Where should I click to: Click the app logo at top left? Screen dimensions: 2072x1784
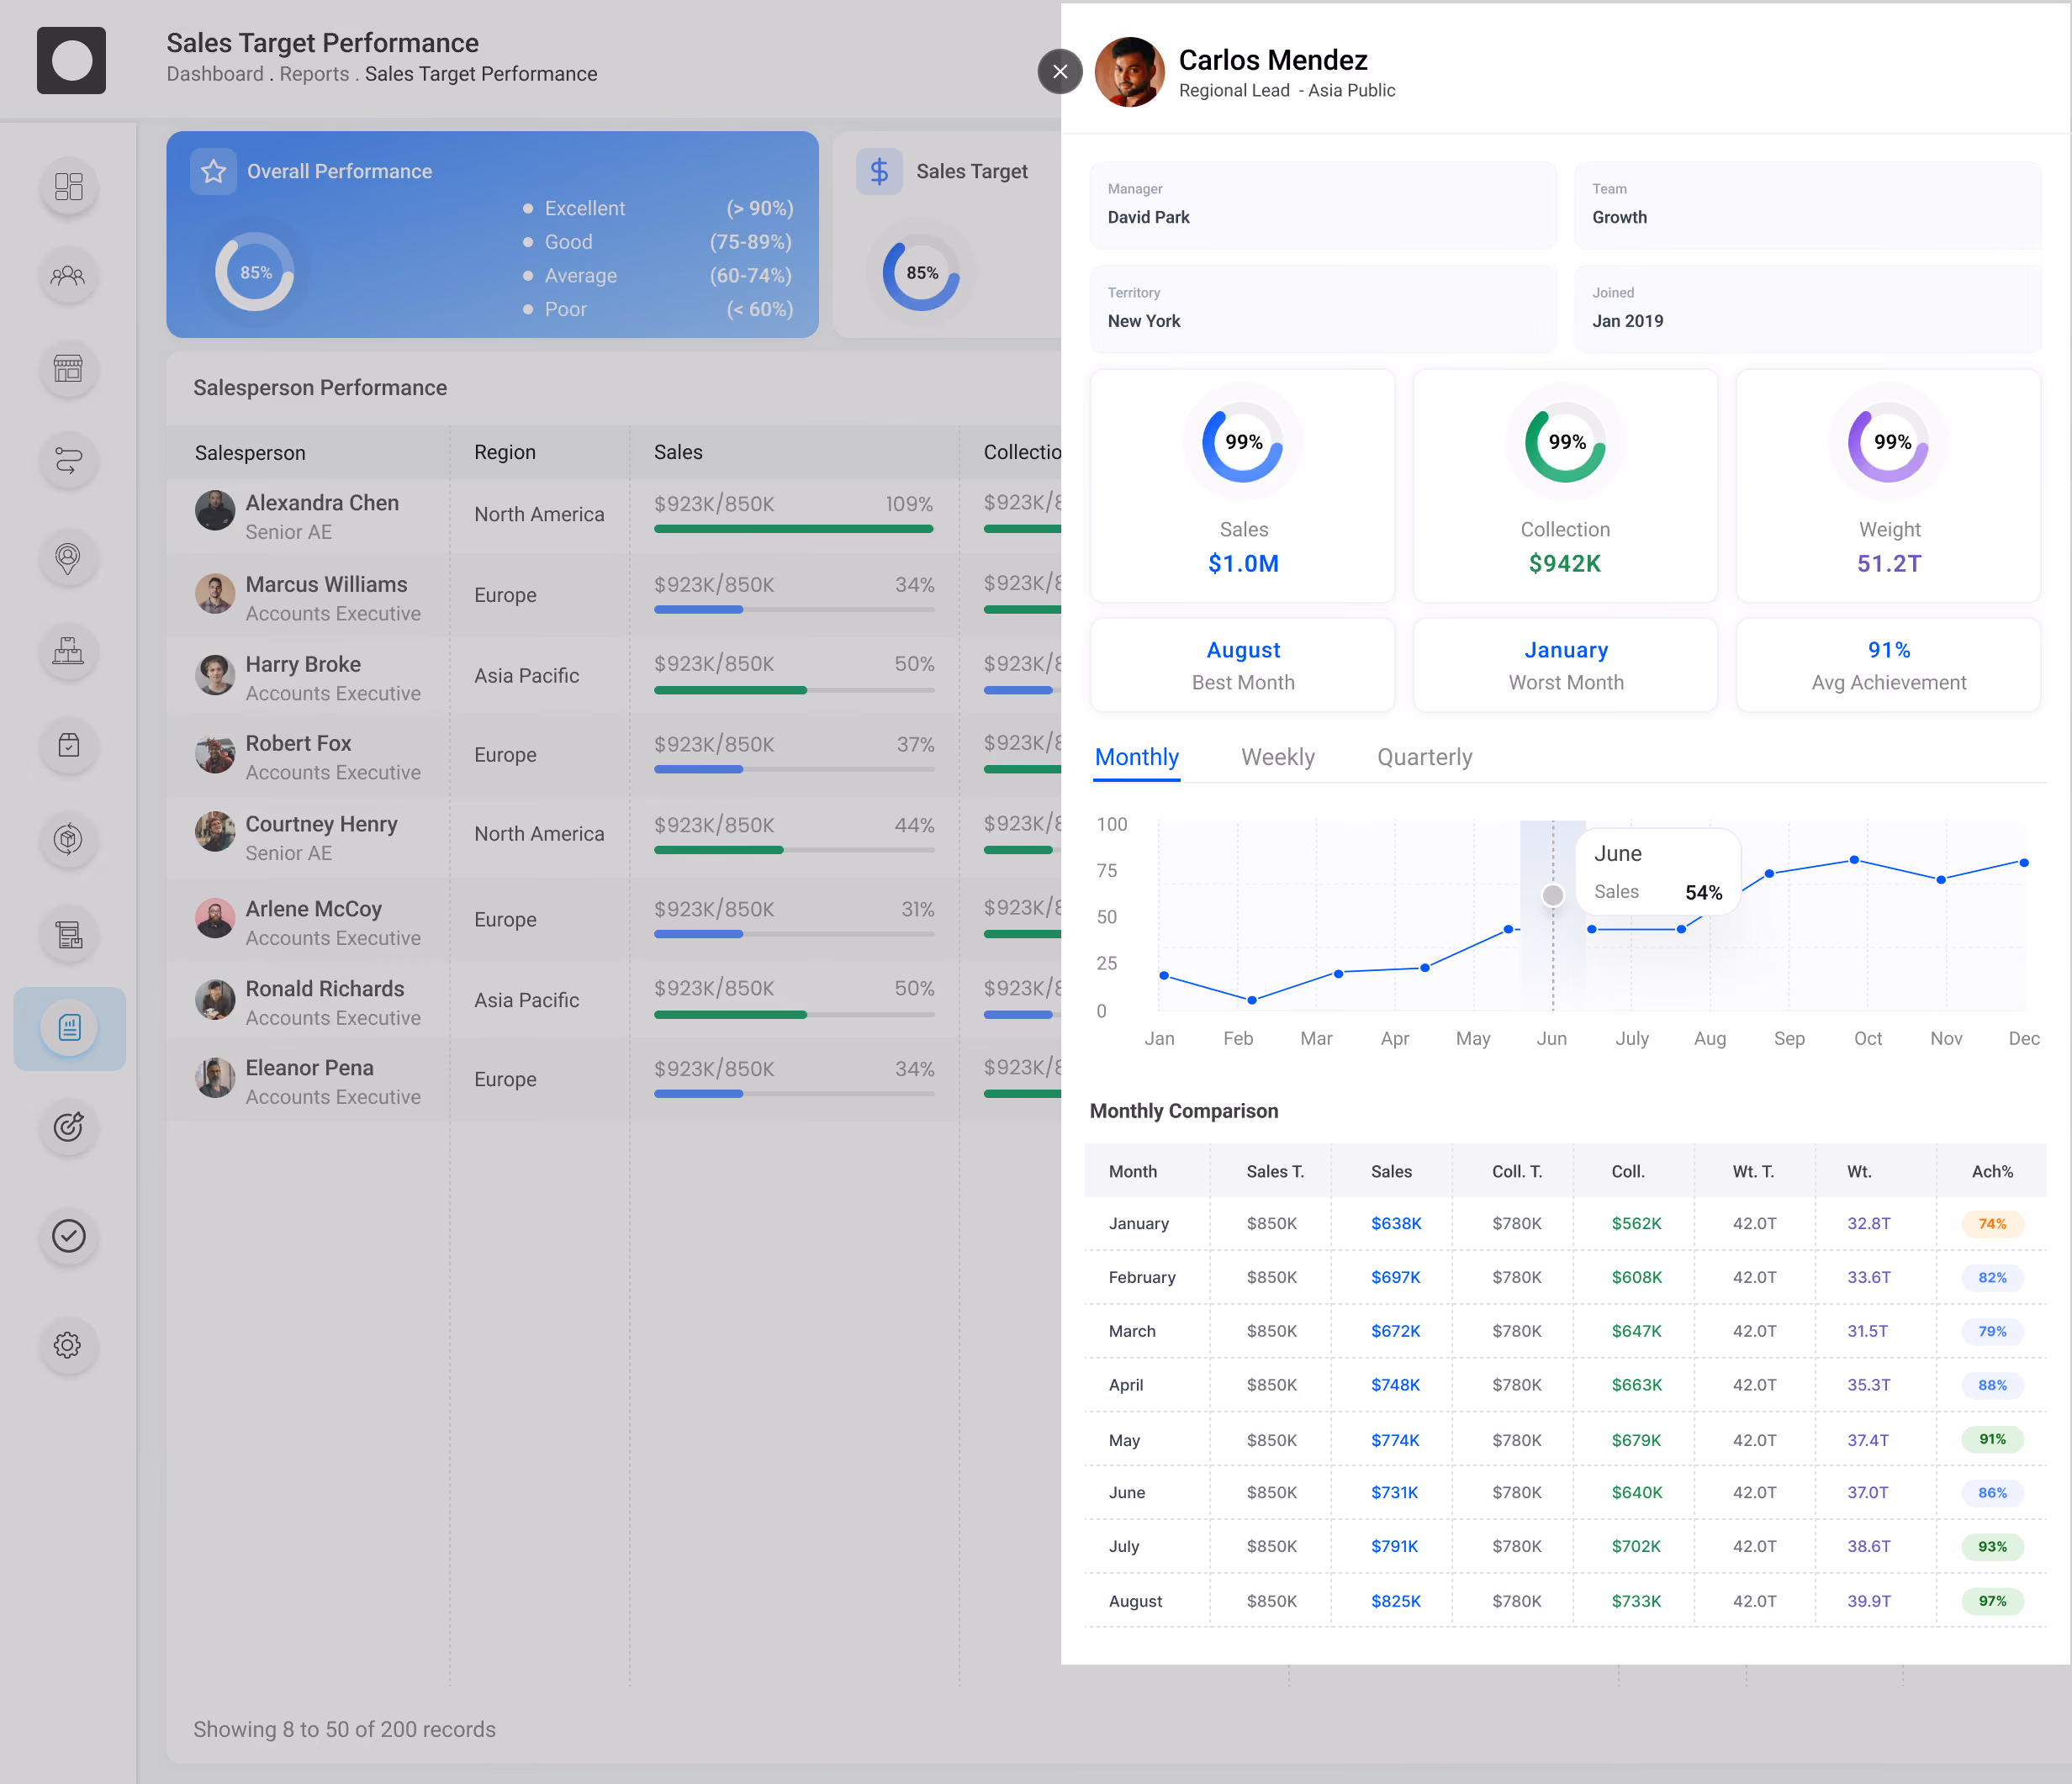(x=71, y=60)
